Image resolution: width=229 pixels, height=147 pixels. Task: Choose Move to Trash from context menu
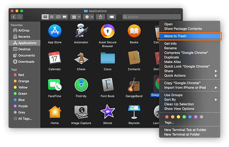click(190, 36)
